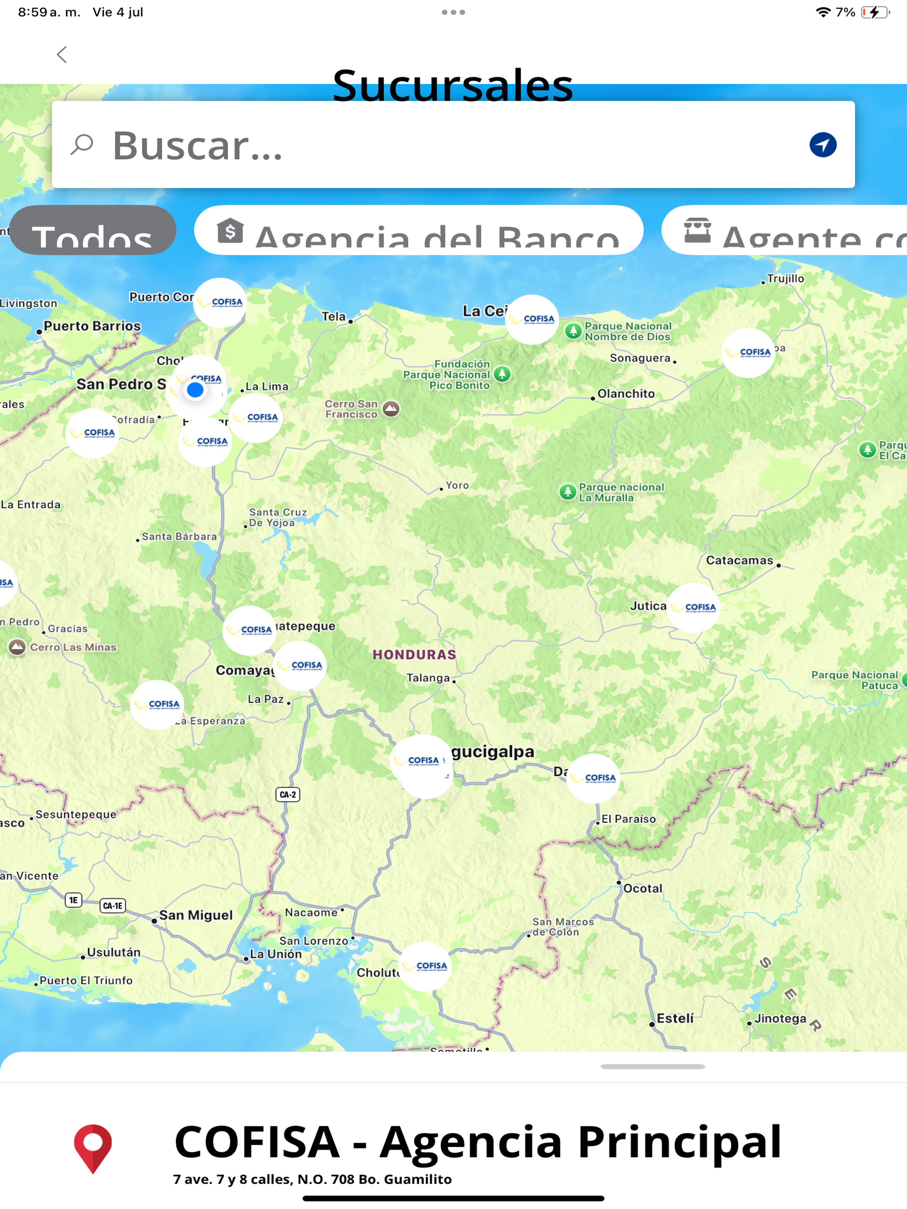Filter by Agente corresponsal chip
The height and width of the screenshot is (1209, 907).
784,230
